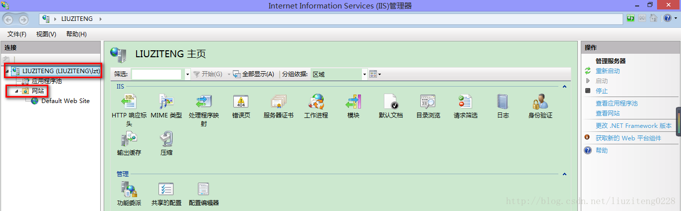Open the 处理程序映射 feature icon
Viewport: 681px width, 211px height.
tap(204, 102)
